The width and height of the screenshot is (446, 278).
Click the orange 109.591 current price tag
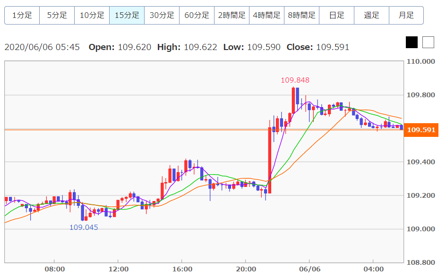(421, 130)
